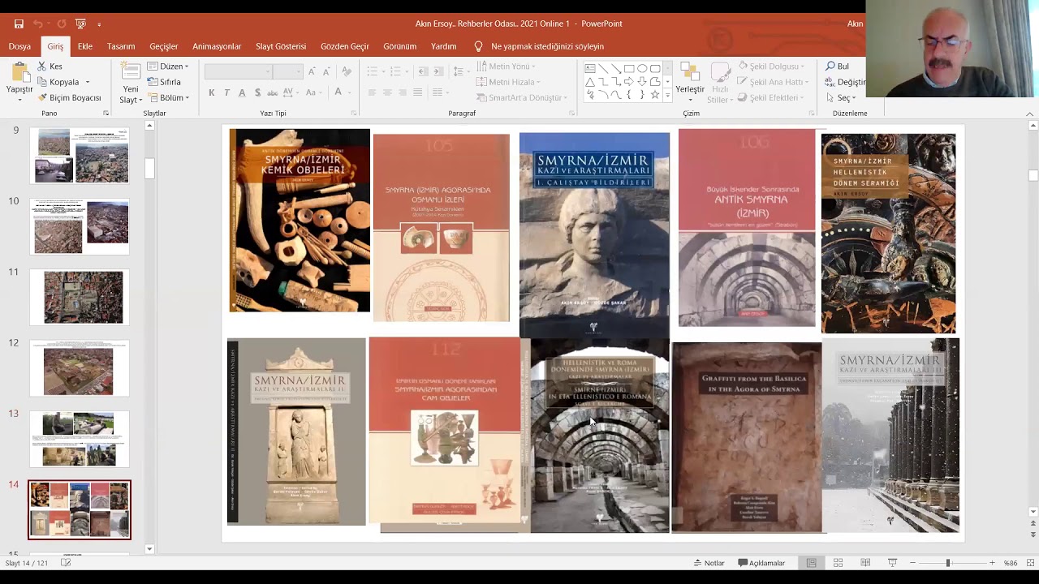This screenshot has height=584, width=1039.
Task: Open Pano clipboard dialog launcher
Action: click(x=106, y=114)
